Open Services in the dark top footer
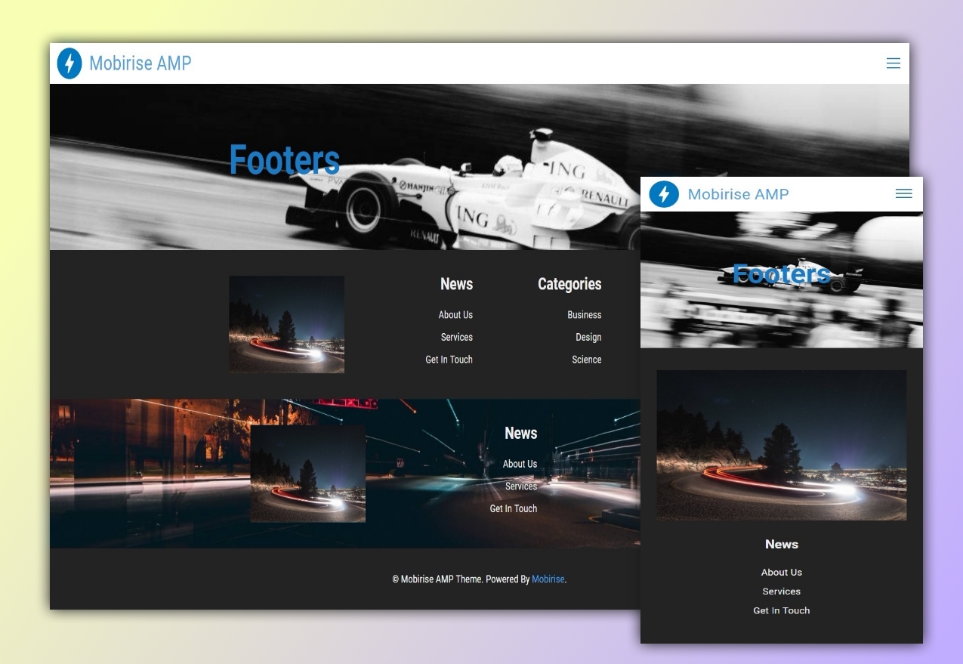Screen dimensions: 963x664 point(456,338)
